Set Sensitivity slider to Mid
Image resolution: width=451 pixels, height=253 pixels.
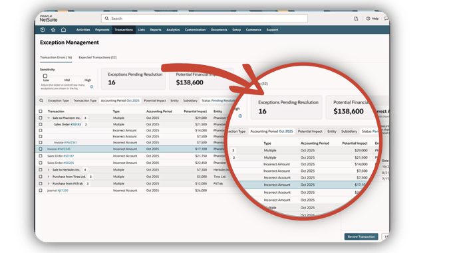click(67, 76)
